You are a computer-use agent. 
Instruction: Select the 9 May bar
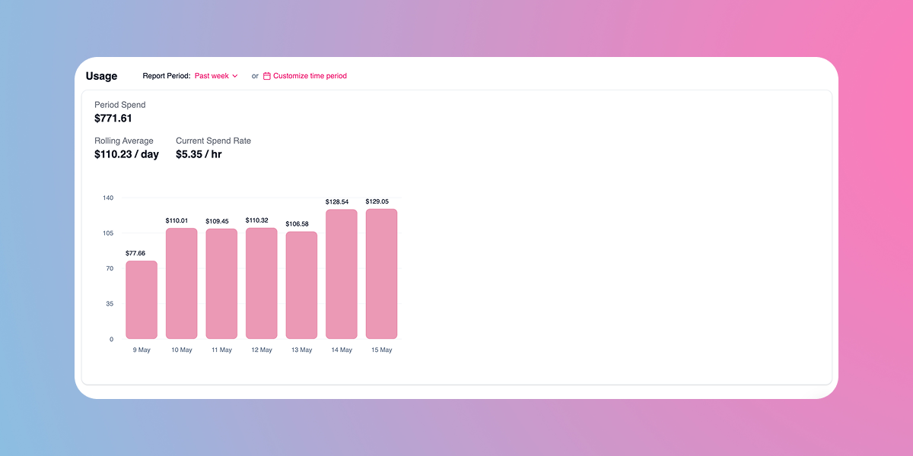click(142, 299)
